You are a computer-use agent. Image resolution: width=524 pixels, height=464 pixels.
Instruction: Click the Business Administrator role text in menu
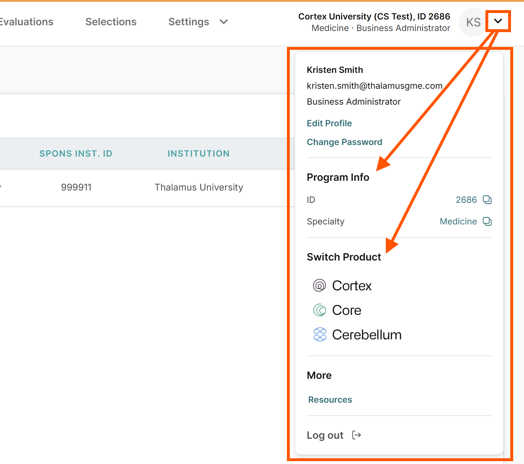point(354,101)
